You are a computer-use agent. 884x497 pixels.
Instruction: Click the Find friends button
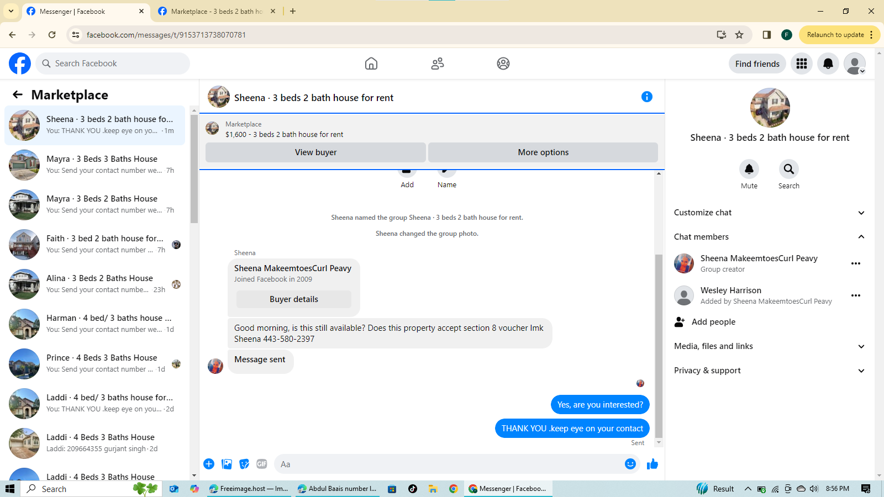click(757, 64)
